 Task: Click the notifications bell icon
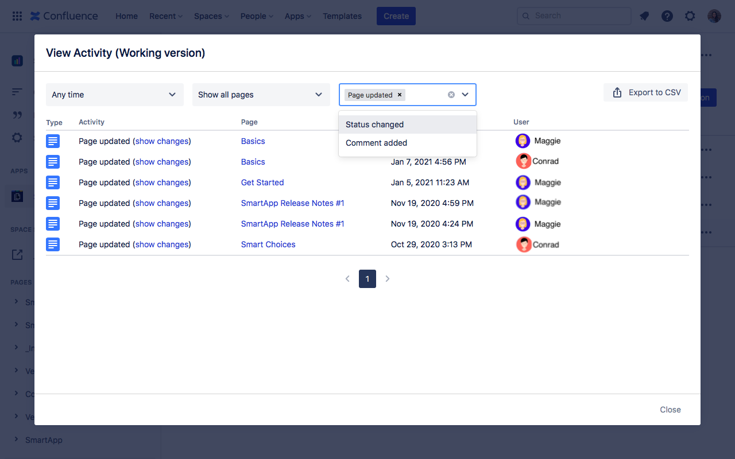pyautogui.click(x=644, y=15)
